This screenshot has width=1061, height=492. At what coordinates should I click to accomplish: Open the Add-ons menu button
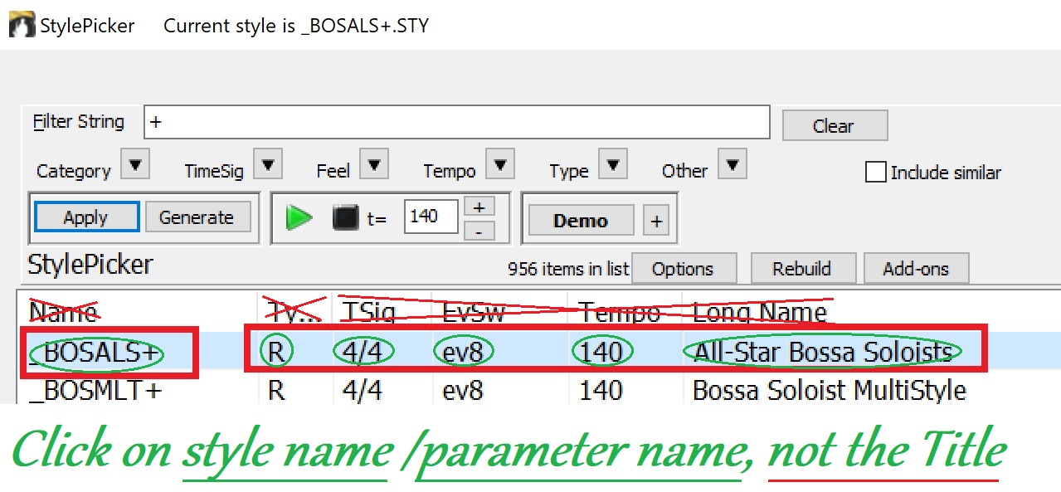pyautogui.click(x=915, y=269)
